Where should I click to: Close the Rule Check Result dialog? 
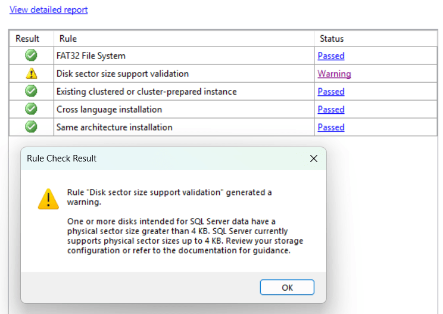point(314,158)
